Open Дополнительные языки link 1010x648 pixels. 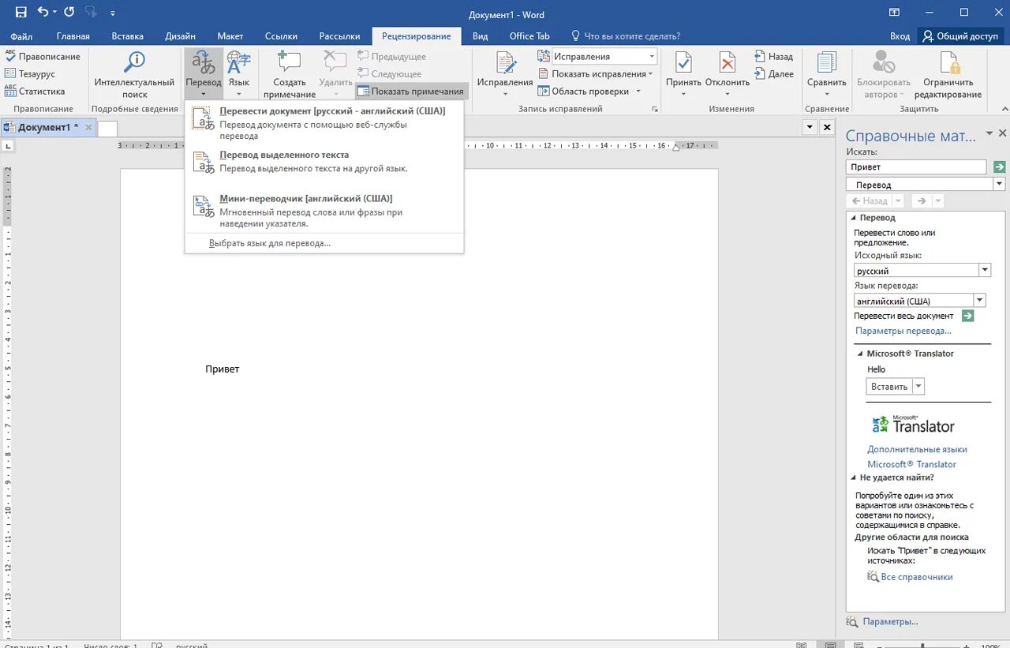click(917, 449)
